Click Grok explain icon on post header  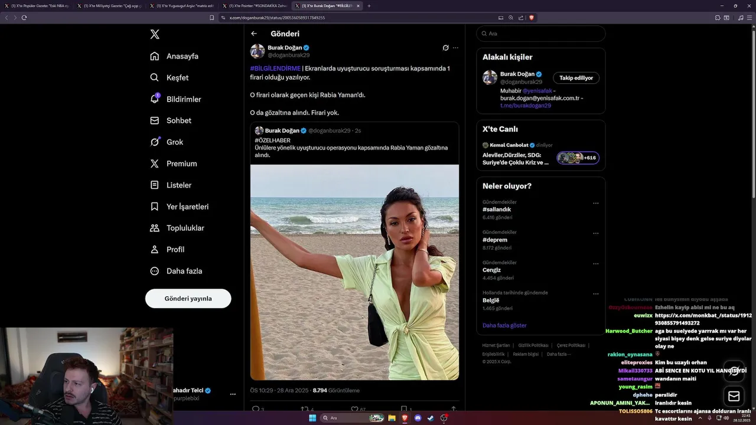[x=446, y=48]
